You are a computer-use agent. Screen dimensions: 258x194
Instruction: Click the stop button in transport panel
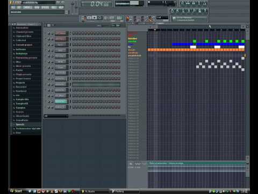point(95,18)
